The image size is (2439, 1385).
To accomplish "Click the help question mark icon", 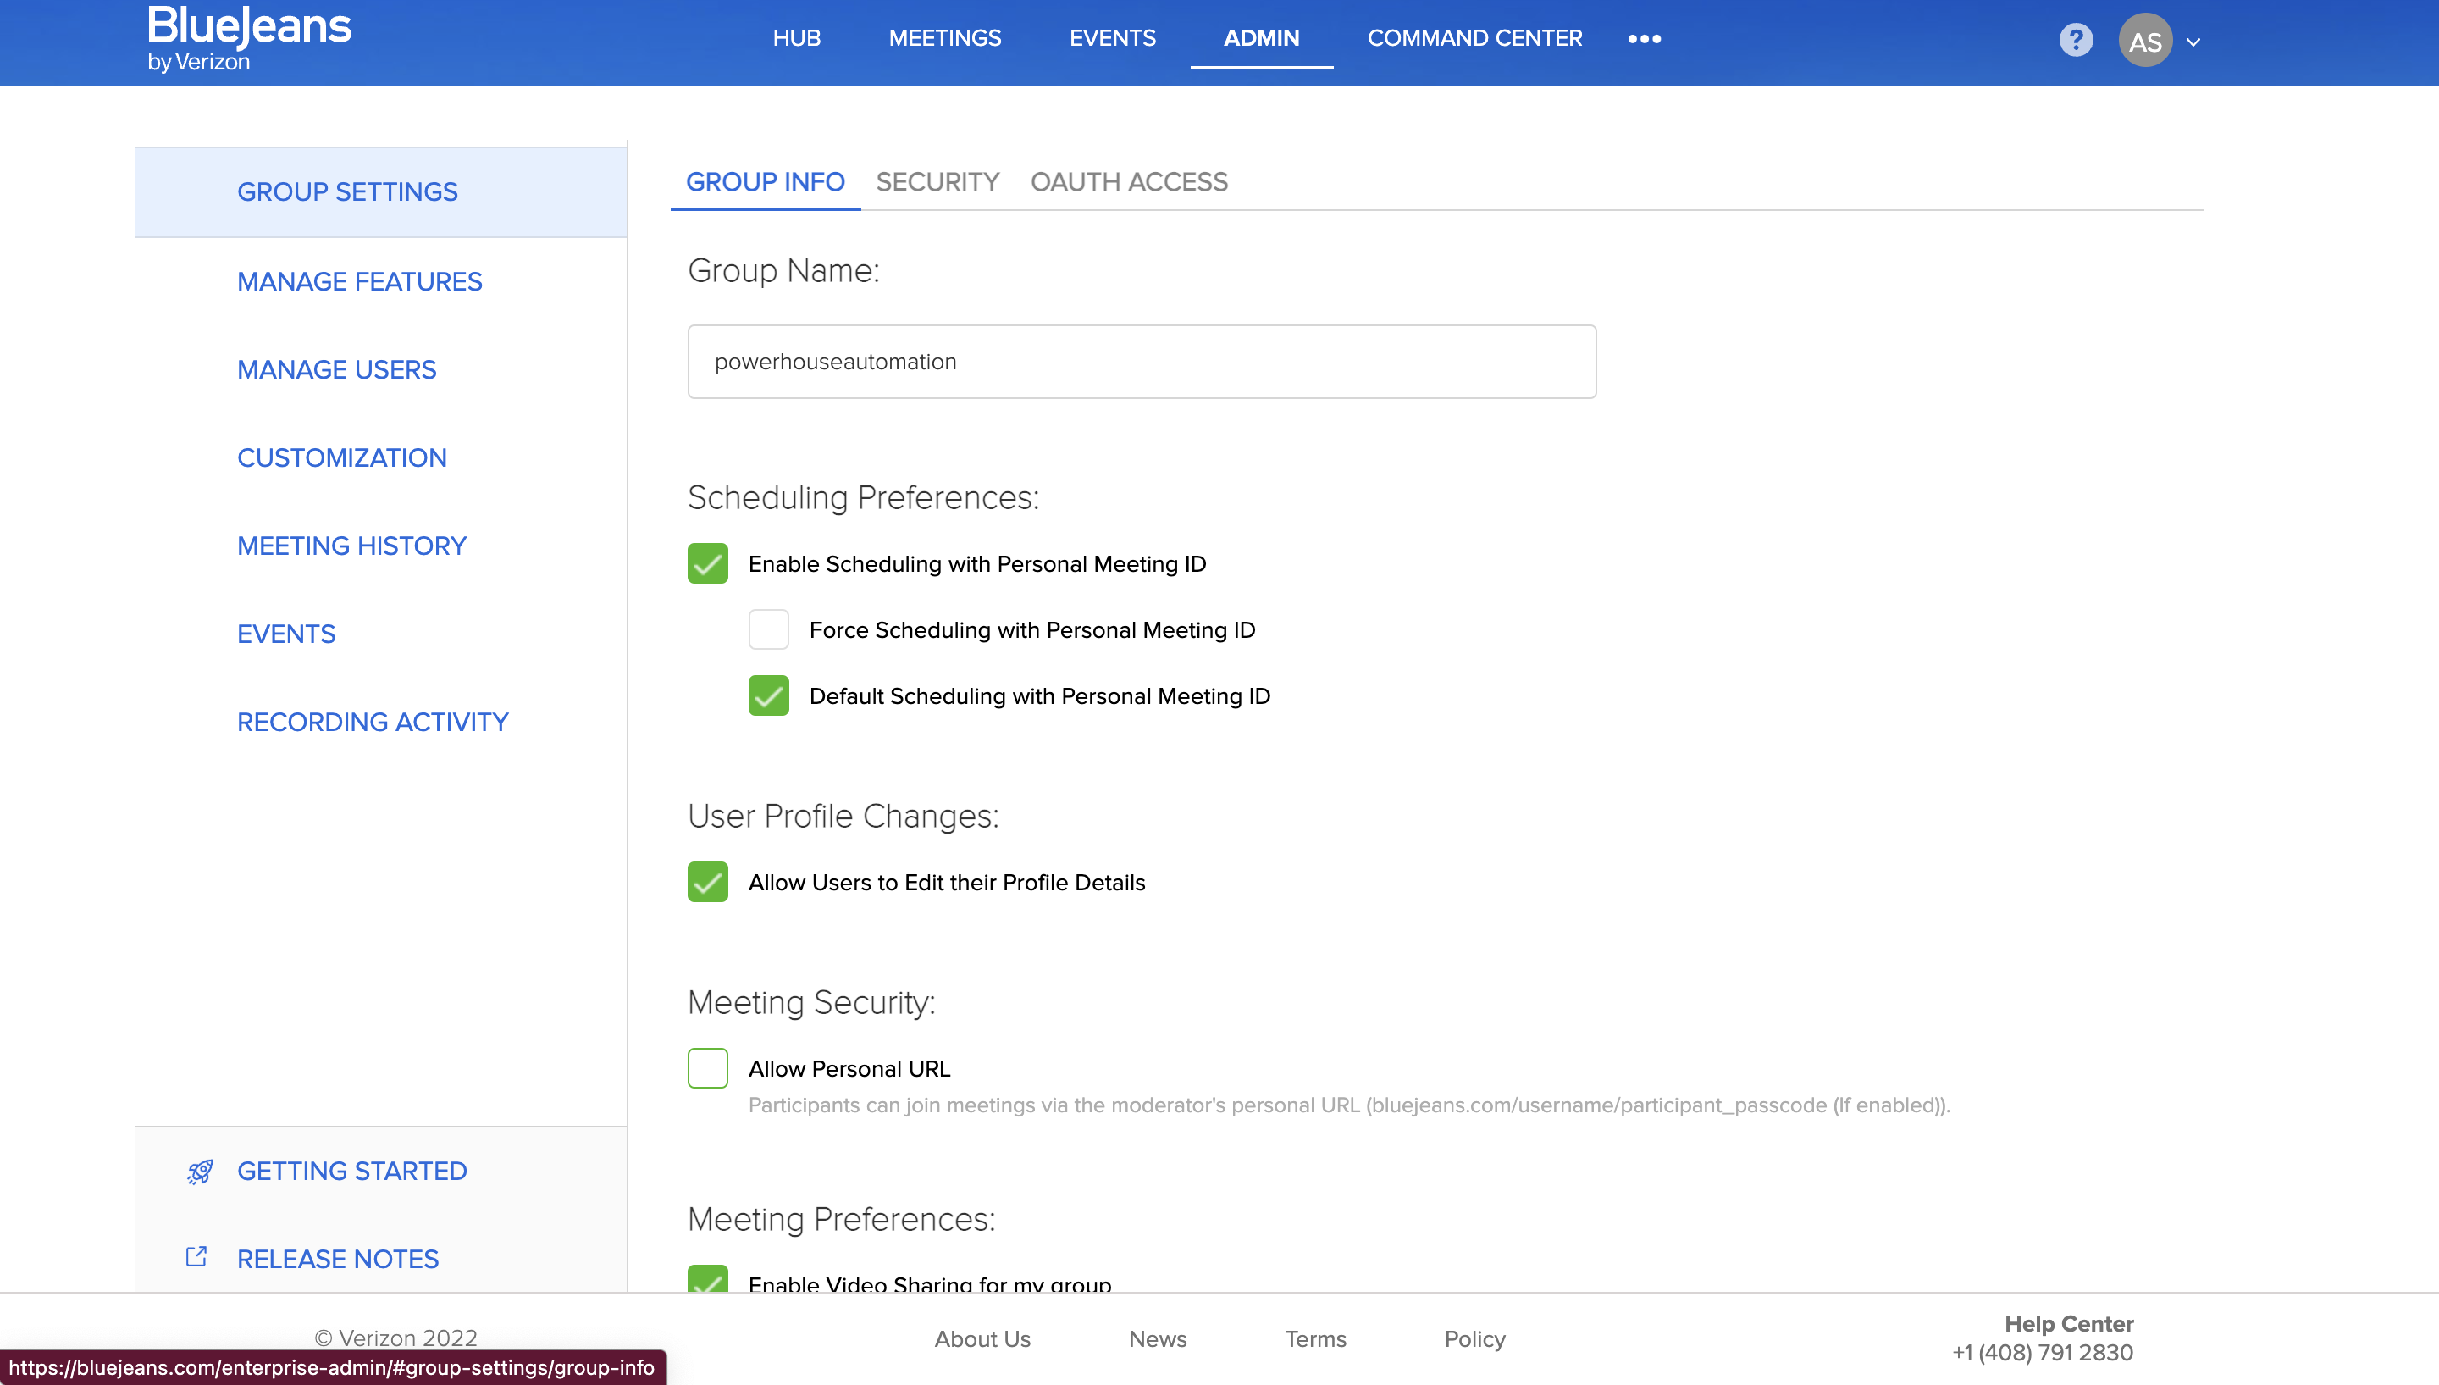I will (2075, 40).
